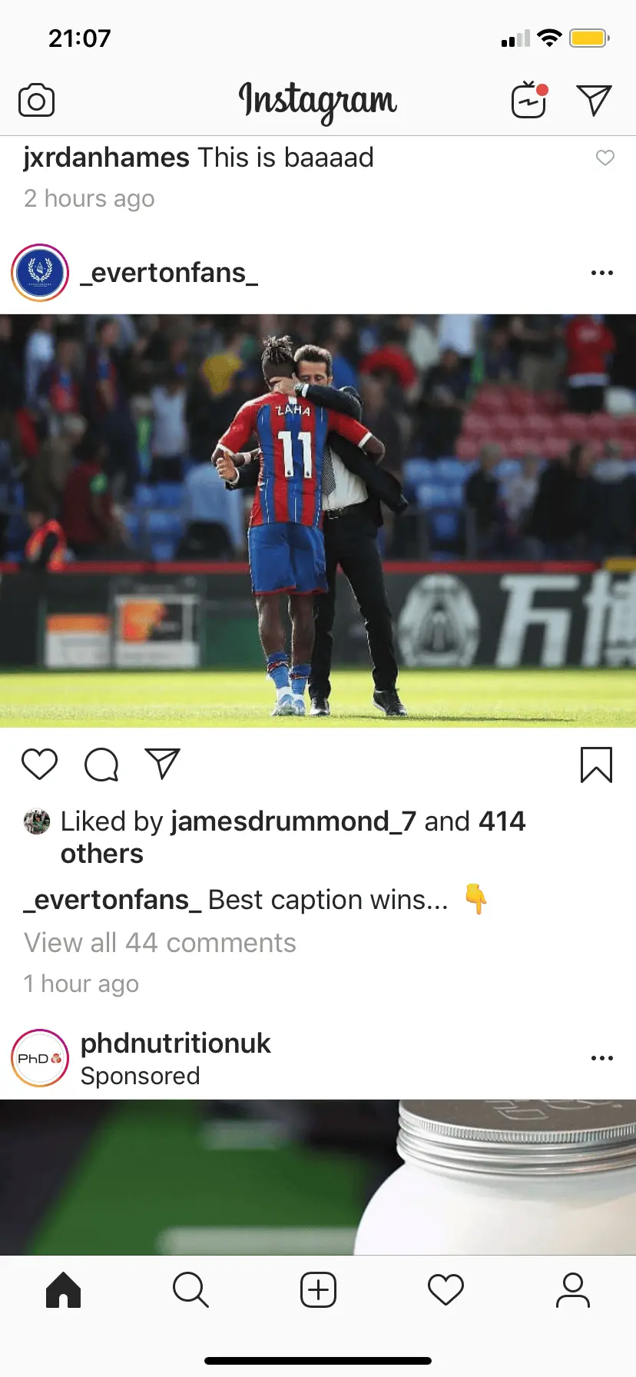Open options menu for _evertonfans_ post

click(x=602, y=273)
